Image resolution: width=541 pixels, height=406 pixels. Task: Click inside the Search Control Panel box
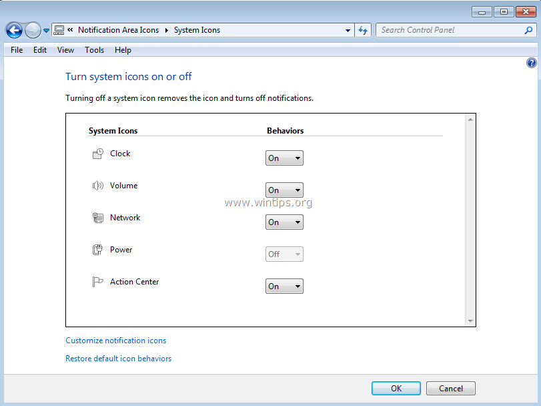pos(447,30)
